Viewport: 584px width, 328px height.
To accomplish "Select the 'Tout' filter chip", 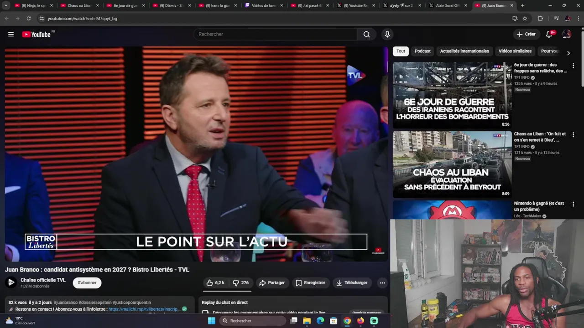I will pyautogui.click(x=401, y=51).
